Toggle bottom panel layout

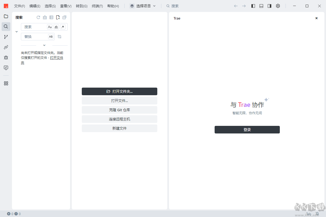[261, 6]
